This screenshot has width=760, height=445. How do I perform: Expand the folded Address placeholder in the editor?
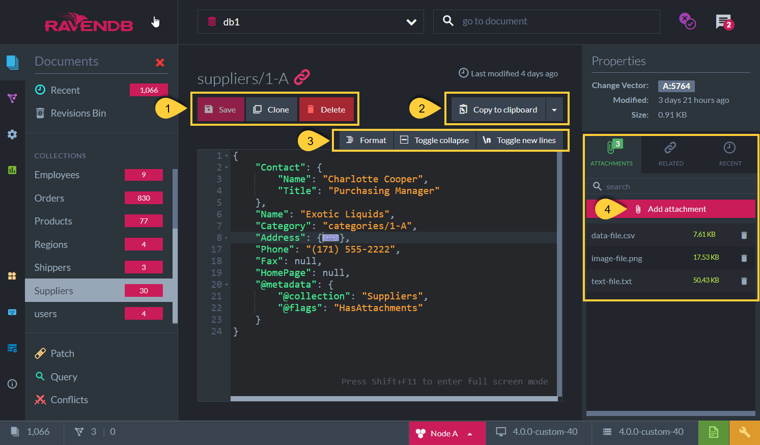click(x=330, y=238)
